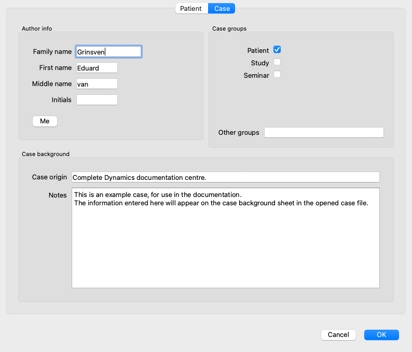This screenshot has width=412, height=352.
Task: Click the Other groups label
Action: (239, 133)
